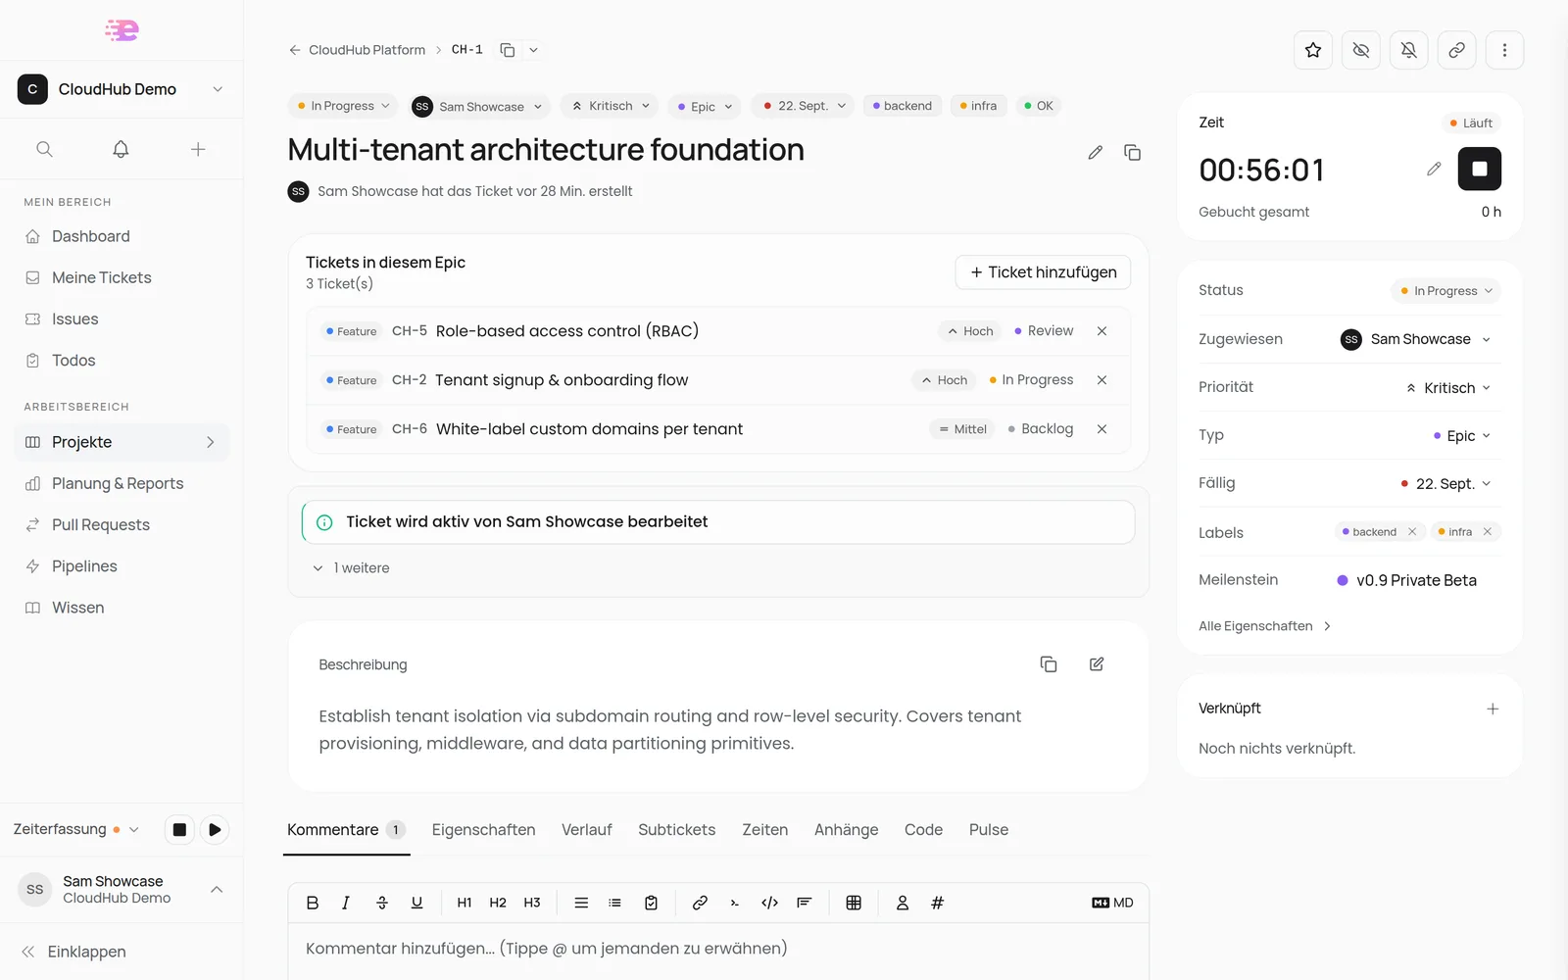This screenshot has width=1568, height=980.
Task: Open the Kritisch priority chip dropdown
Action: tap(612, 106)
